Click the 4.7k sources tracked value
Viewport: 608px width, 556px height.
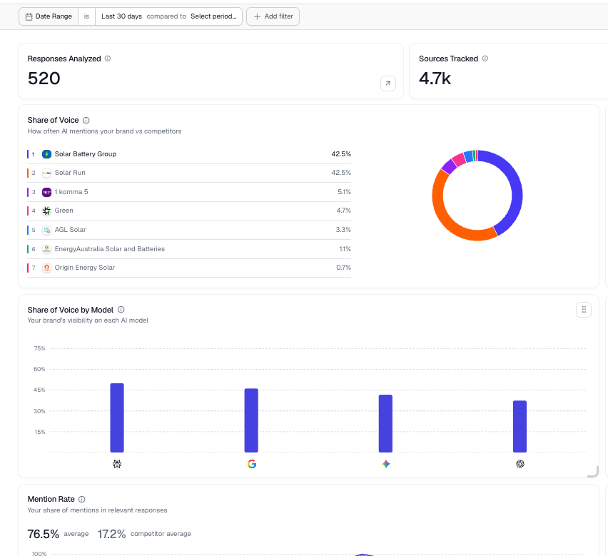coord(435,79)
